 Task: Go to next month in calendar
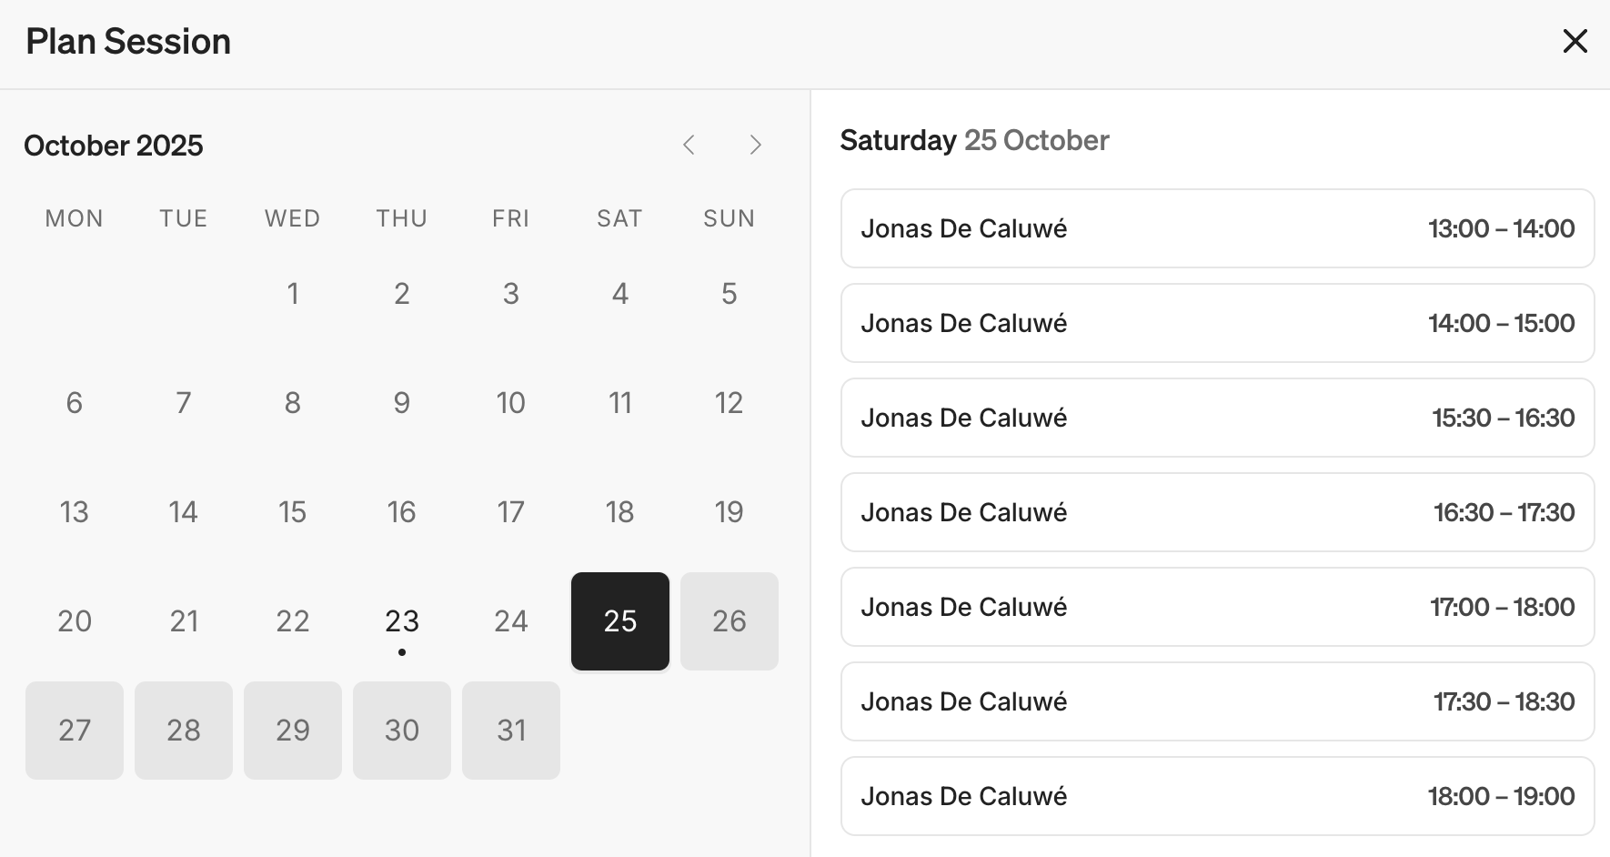click(x=755, y=145)
